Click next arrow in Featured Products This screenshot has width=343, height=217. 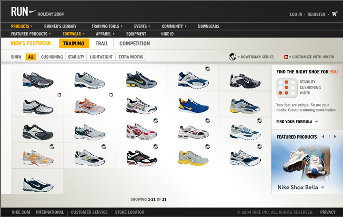click(335, 137)
